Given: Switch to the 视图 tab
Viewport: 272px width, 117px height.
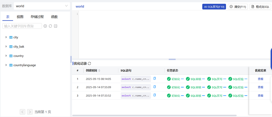Looking at the screenshot, I should [x=20, y=17].
